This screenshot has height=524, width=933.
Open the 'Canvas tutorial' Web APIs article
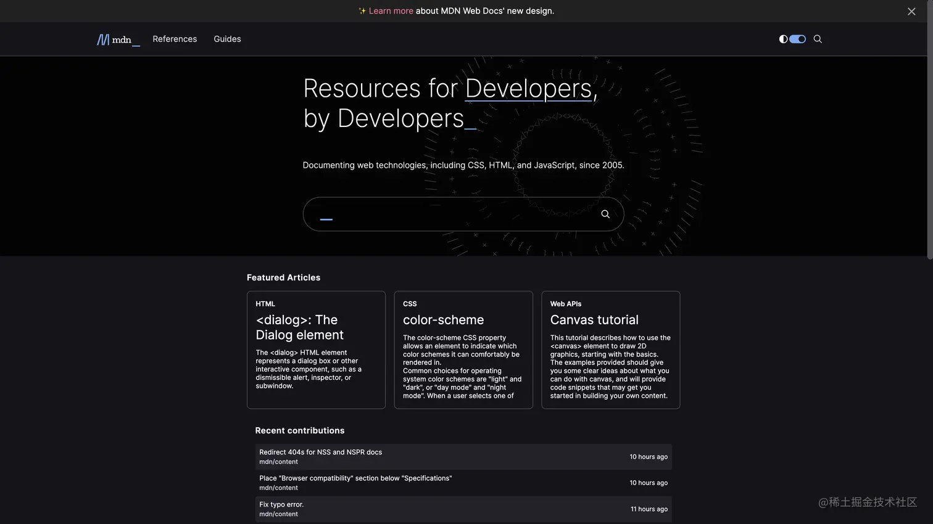pos(594,320)
